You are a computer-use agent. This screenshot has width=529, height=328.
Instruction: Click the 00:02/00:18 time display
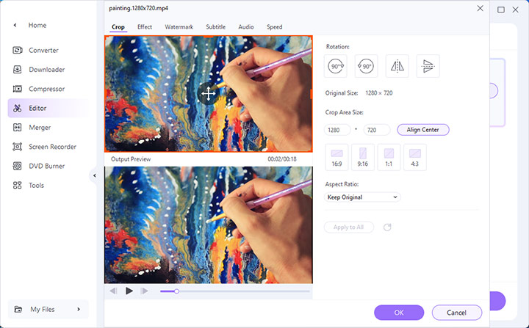click(282, 159)
